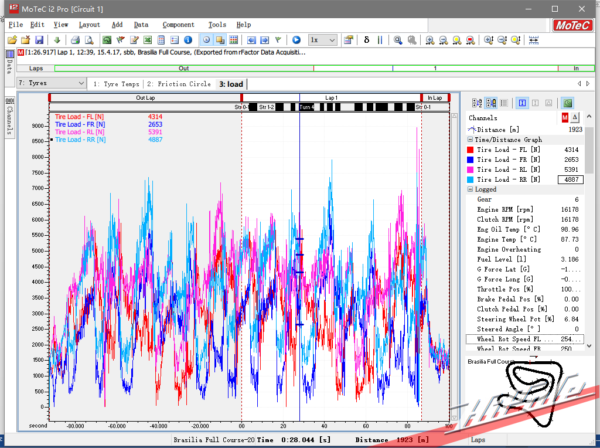Switch to the Friction Circle worksheet tab
The height and width of the screenshot is (448, 600).
179,84
